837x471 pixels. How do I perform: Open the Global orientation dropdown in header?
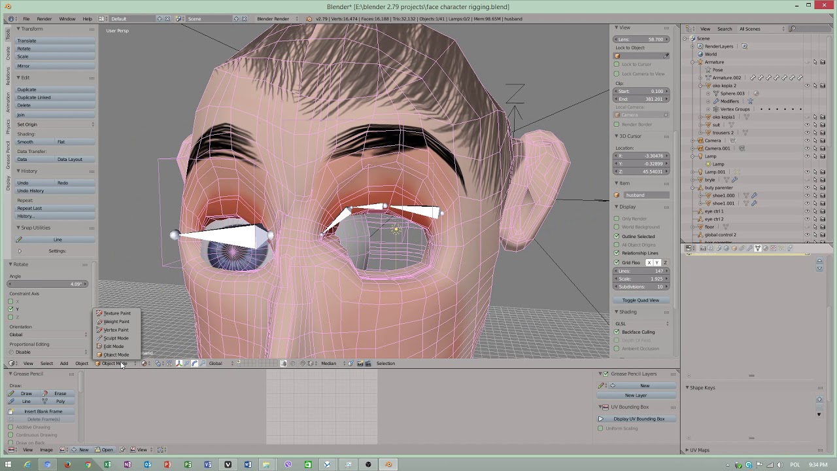point(220,364)
